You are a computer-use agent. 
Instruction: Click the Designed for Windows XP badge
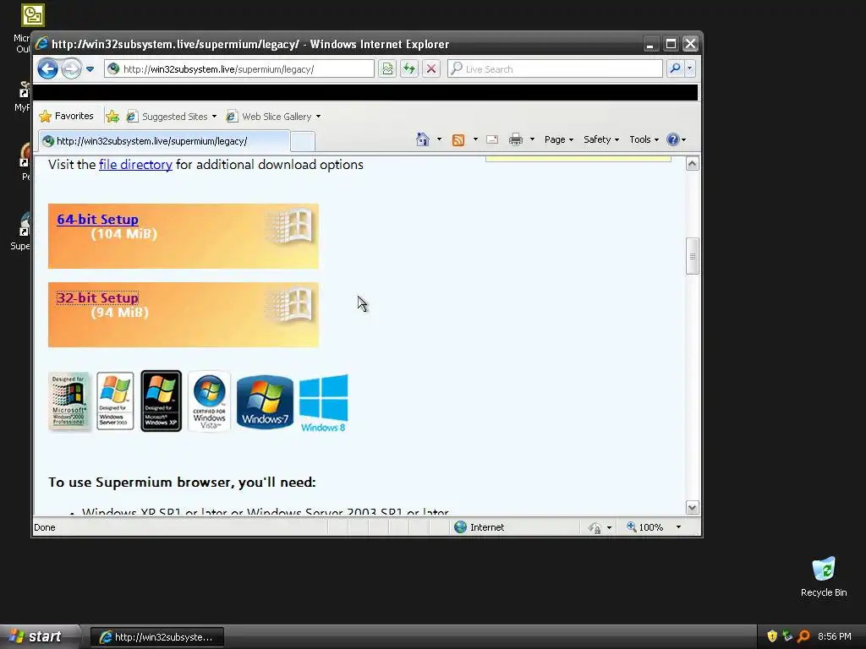(162, 401)
